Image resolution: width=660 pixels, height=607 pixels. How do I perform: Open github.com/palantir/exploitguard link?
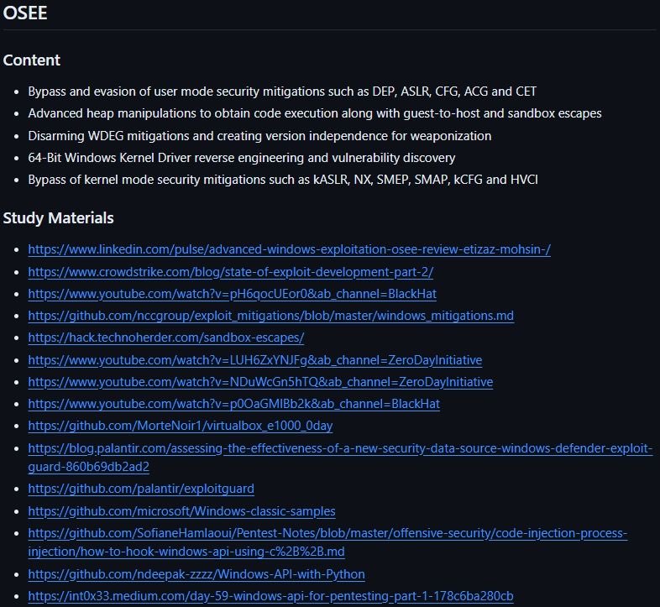click(141, 489)
